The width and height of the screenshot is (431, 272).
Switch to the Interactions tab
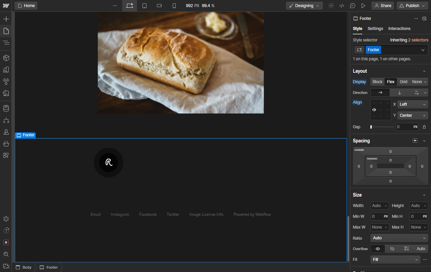pyautogui.click(x=399, y=29)
